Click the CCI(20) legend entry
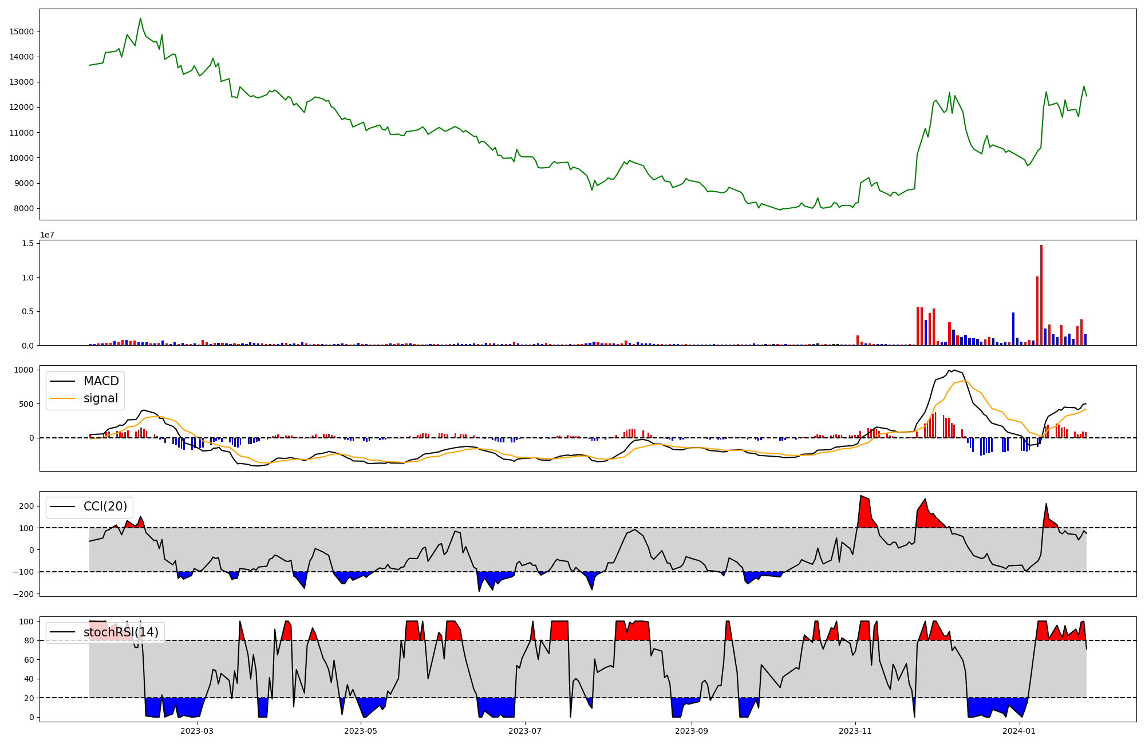 tap(105, 506)
